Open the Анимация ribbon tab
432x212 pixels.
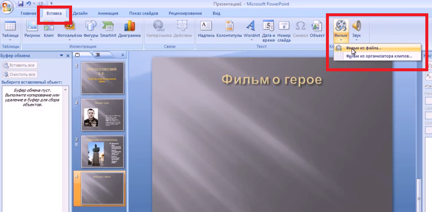108,13
